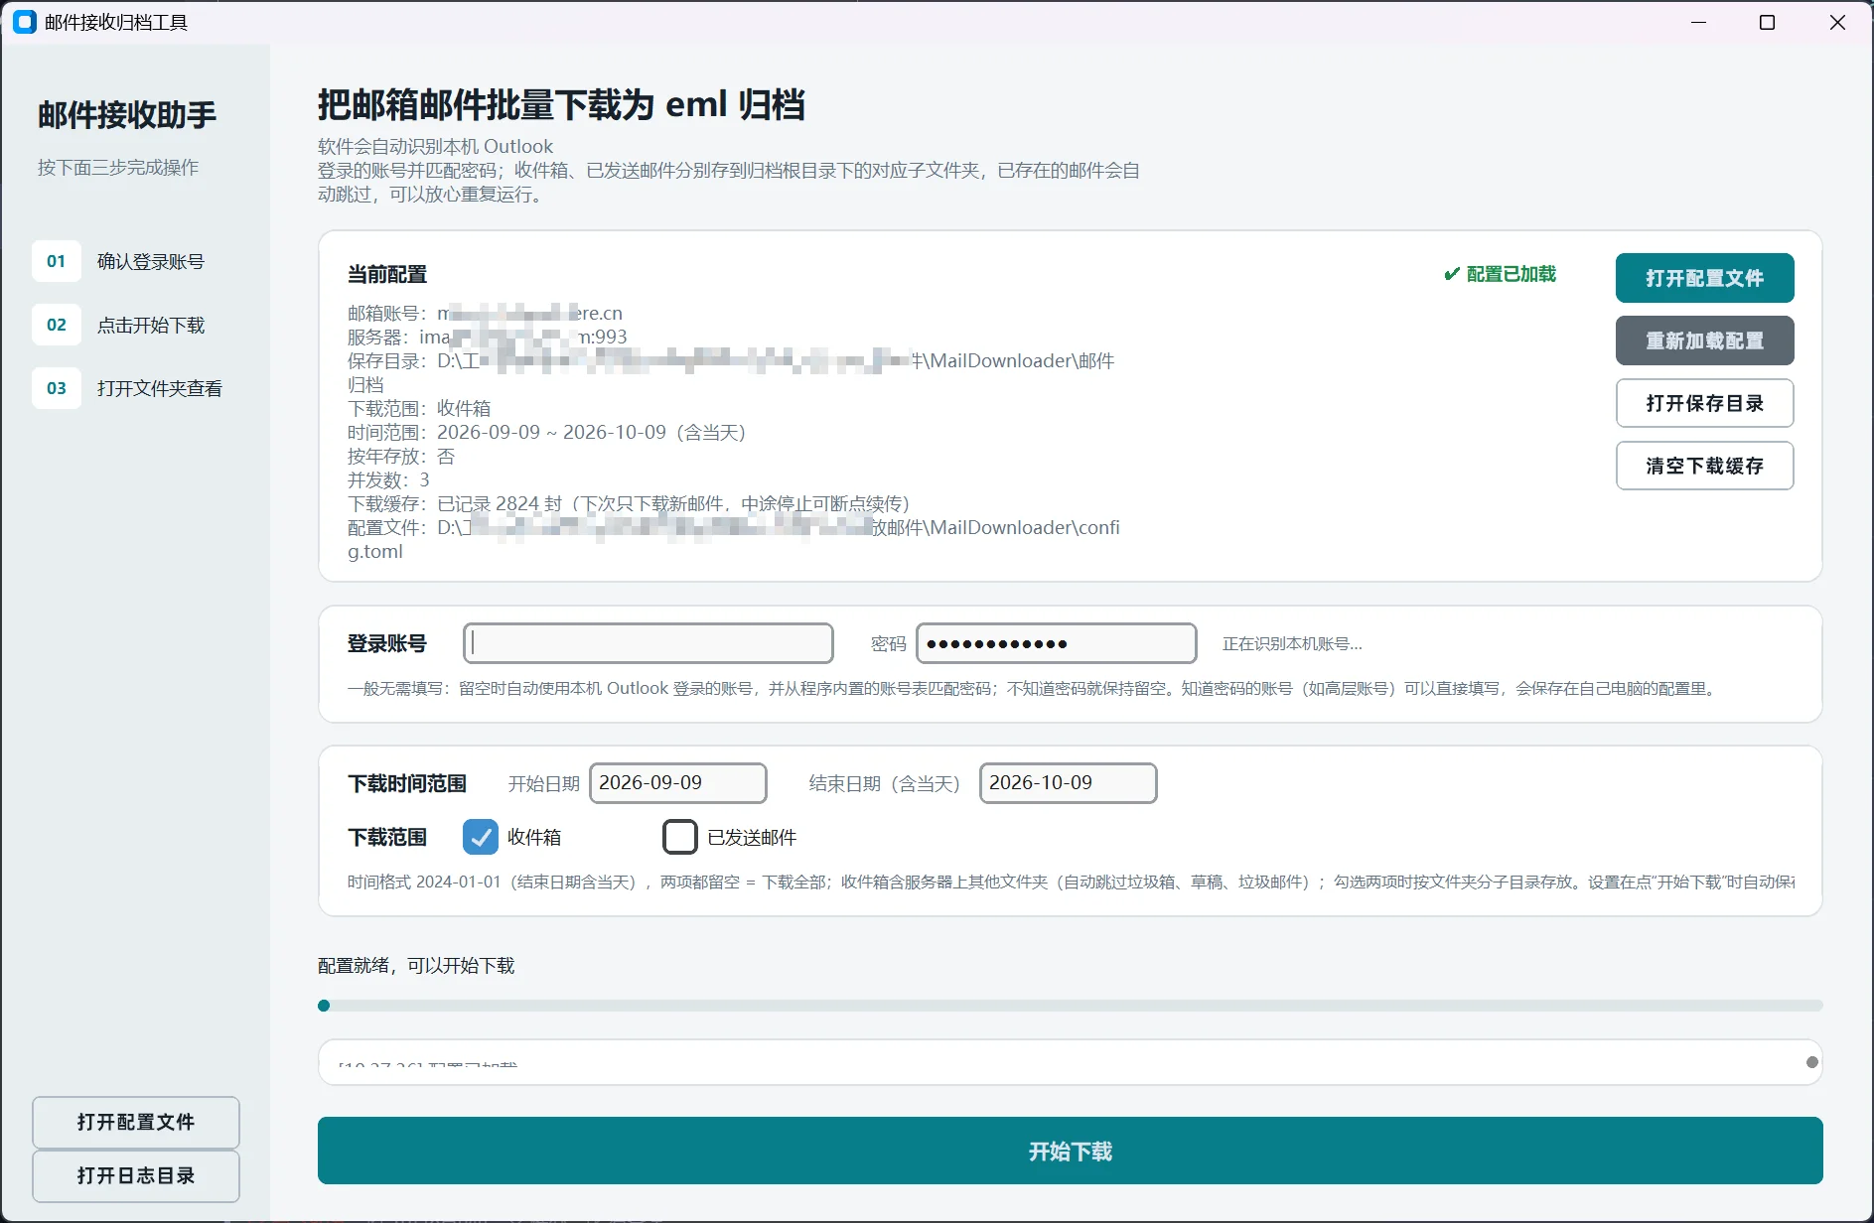Close the 邮件接收归档工具 window
The height and width of the screenshot is (1223, 1874).
(1837, 22)
